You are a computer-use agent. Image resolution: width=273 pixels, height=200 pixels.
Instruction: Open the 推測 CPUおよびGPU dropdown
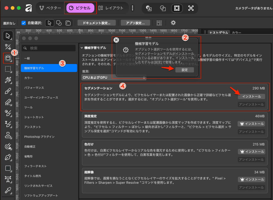[x=114, y=77]
